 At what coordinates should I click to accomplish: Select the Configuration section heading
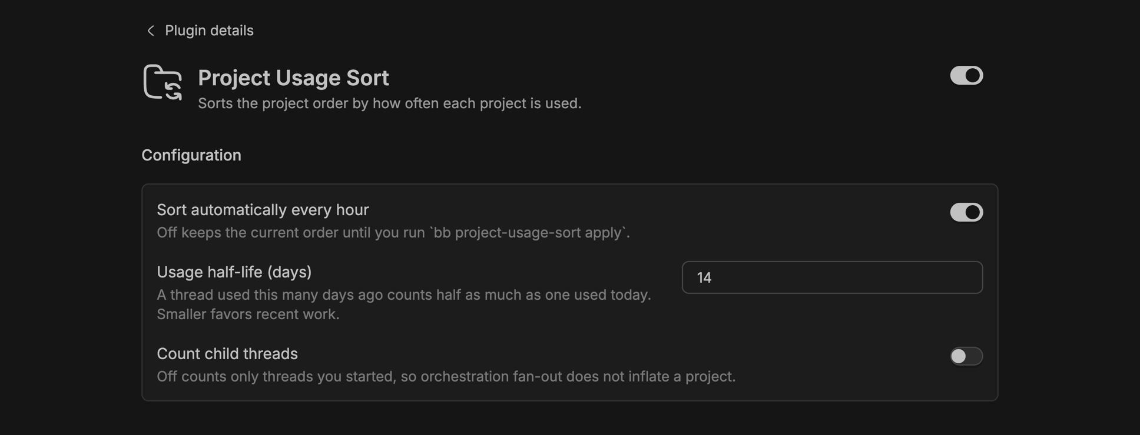[x=191, y=155]
